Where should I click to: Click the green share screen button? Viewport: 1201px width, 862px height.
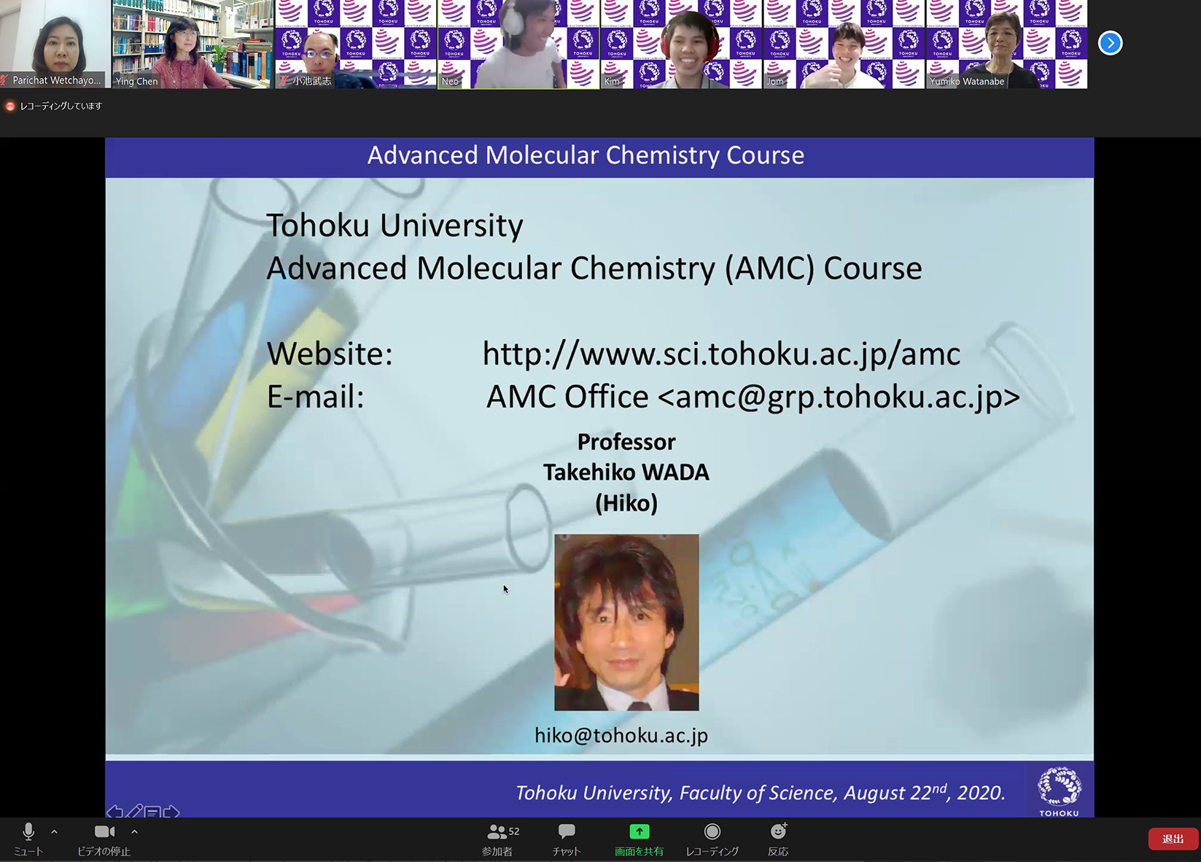pos(639,839)
